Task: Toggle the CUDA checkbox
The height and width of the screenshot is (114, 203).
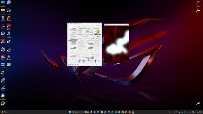Action: click(84, 60)
